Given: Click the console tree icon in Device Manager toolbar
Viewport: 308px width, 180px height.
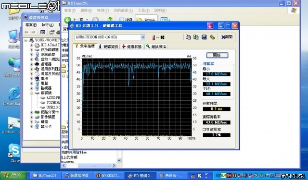Looking at the screenshot, I should point(43,32).
